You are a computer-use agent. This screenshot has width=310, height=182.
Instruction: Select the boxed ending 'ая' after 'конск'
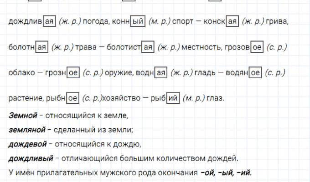(x=233, y=21)
